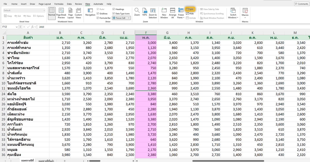
Task: Select row 24 header
Action: [3, 94]
